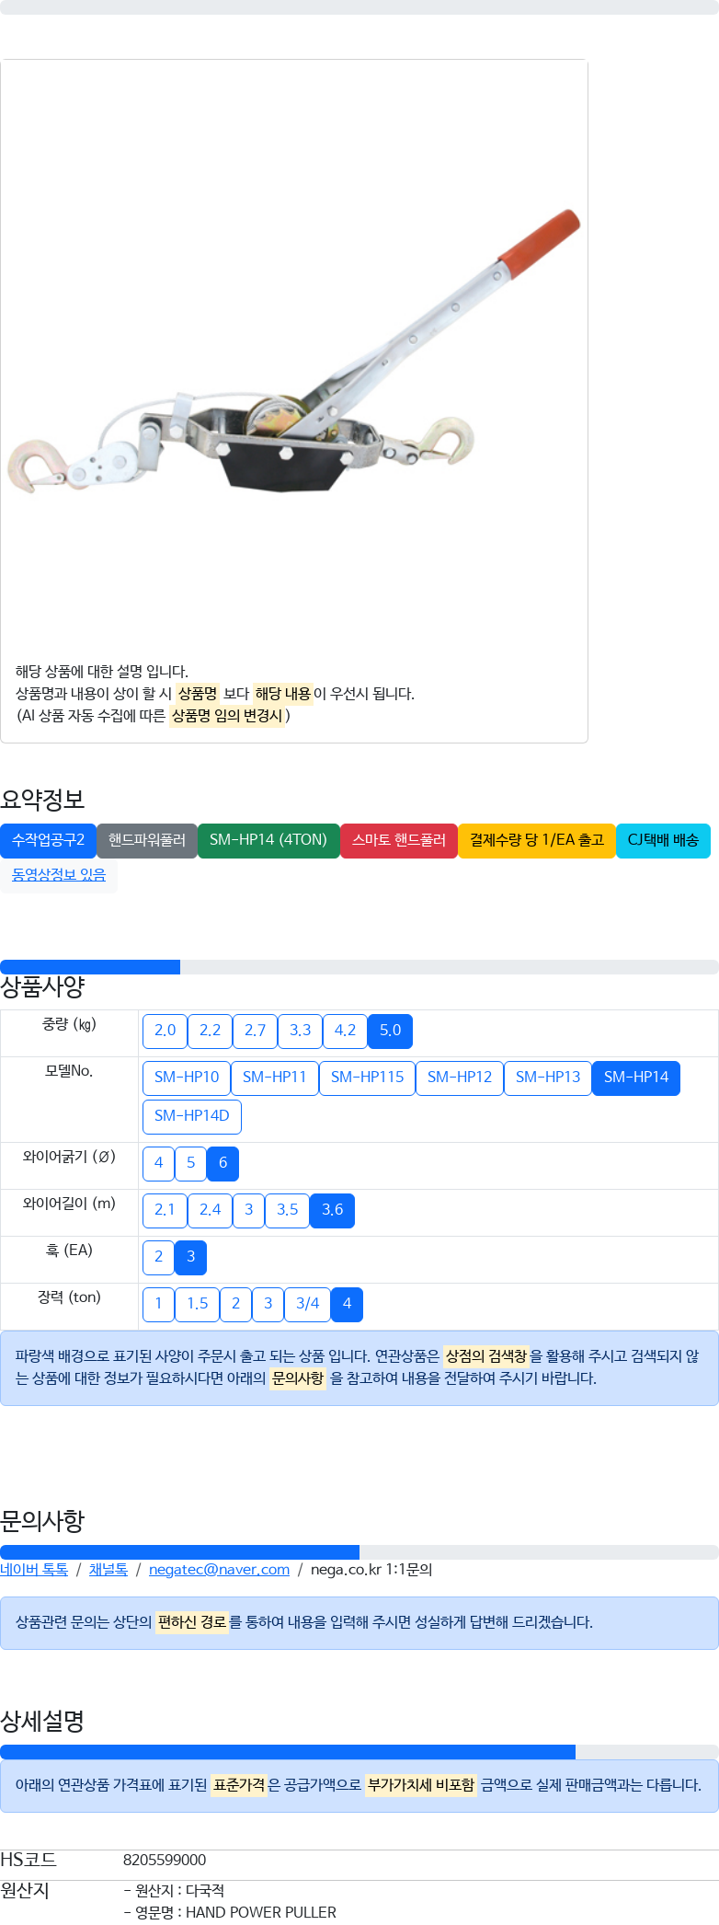This screenshot has width=719, height=1925.
Task: Choose wire length 2.4 m
Action: [x=210, y=1210]
